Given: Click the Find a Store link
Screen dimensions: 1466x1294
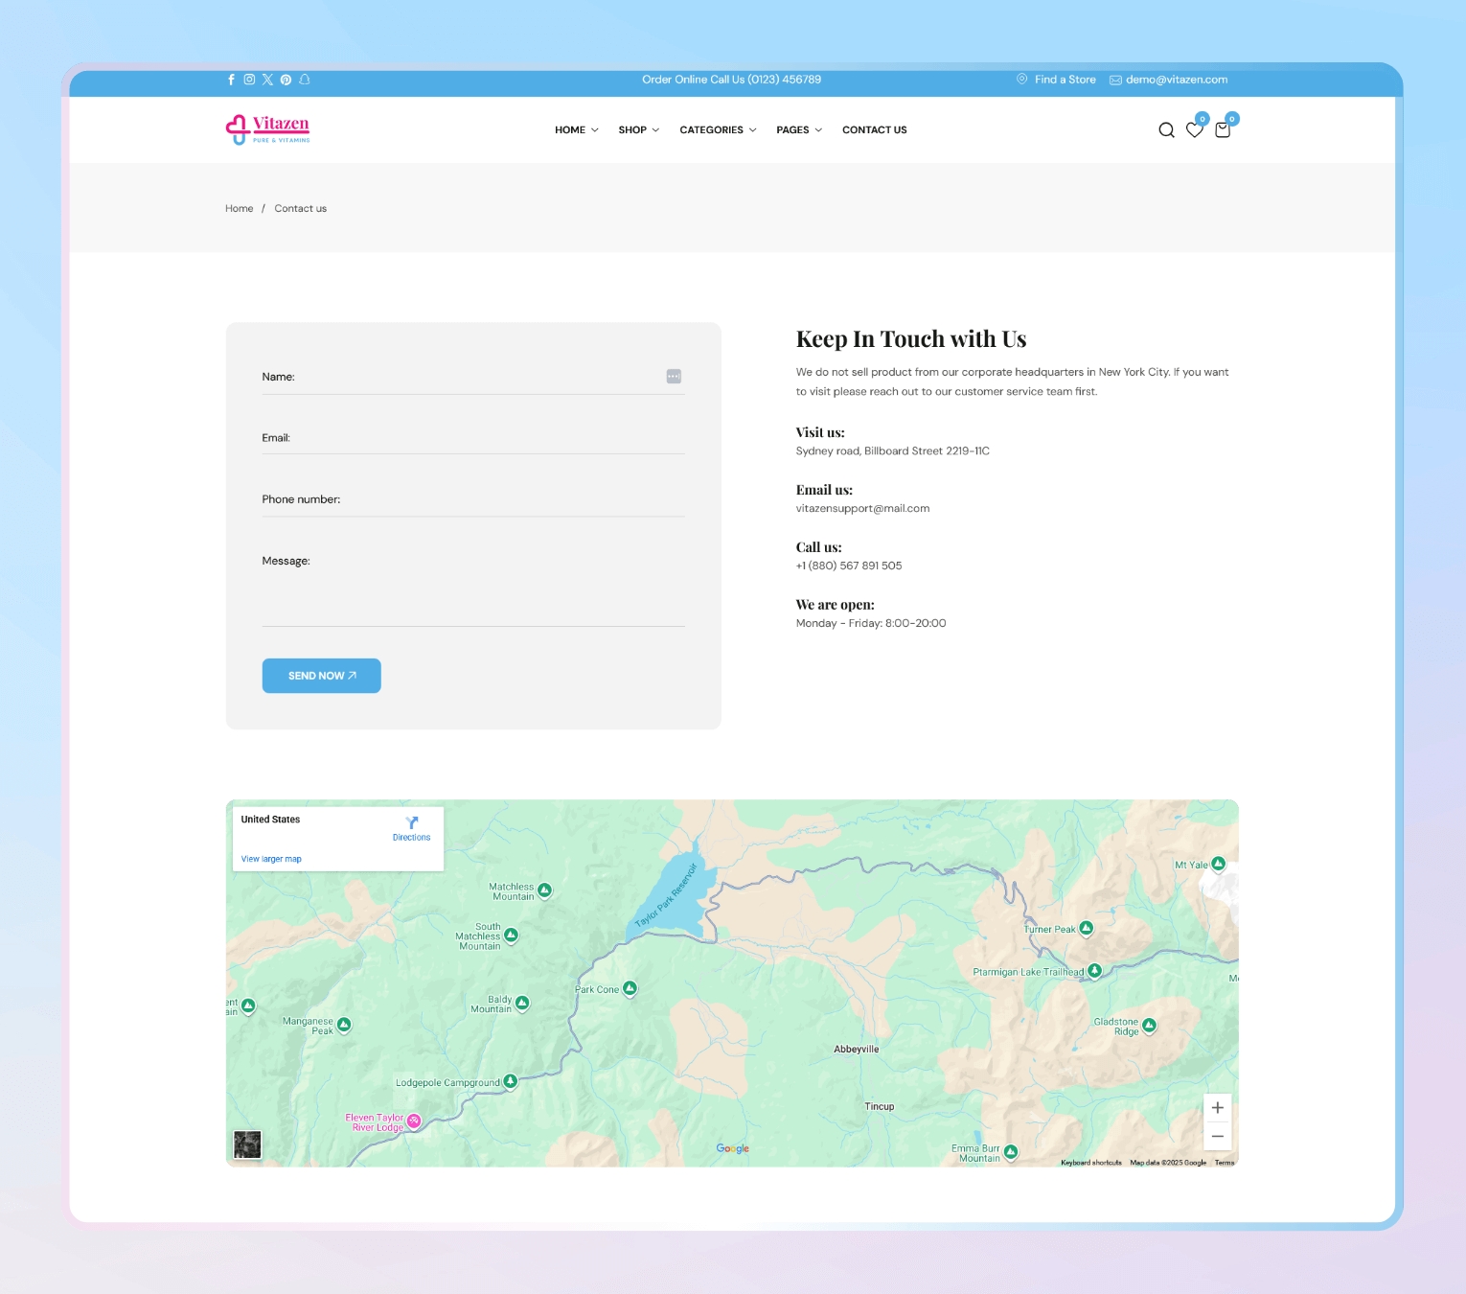Looking at the screenshot, I should tap(1056, 80).
